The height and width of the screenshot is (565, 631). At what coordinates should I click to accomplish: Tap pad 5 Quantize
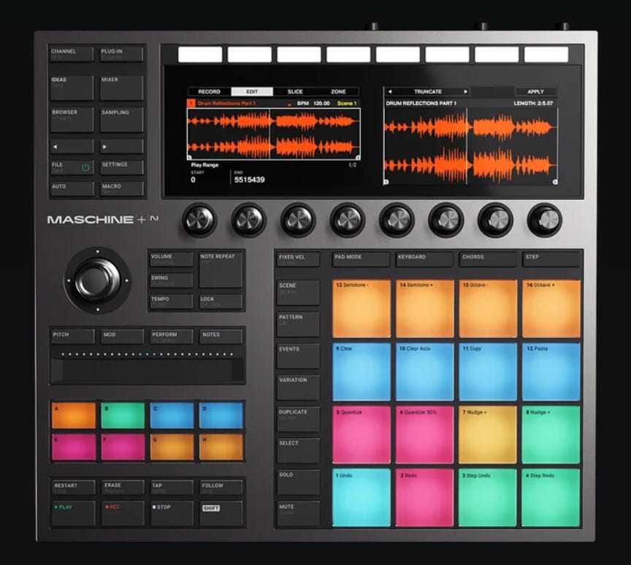click(x=361, y=435)
